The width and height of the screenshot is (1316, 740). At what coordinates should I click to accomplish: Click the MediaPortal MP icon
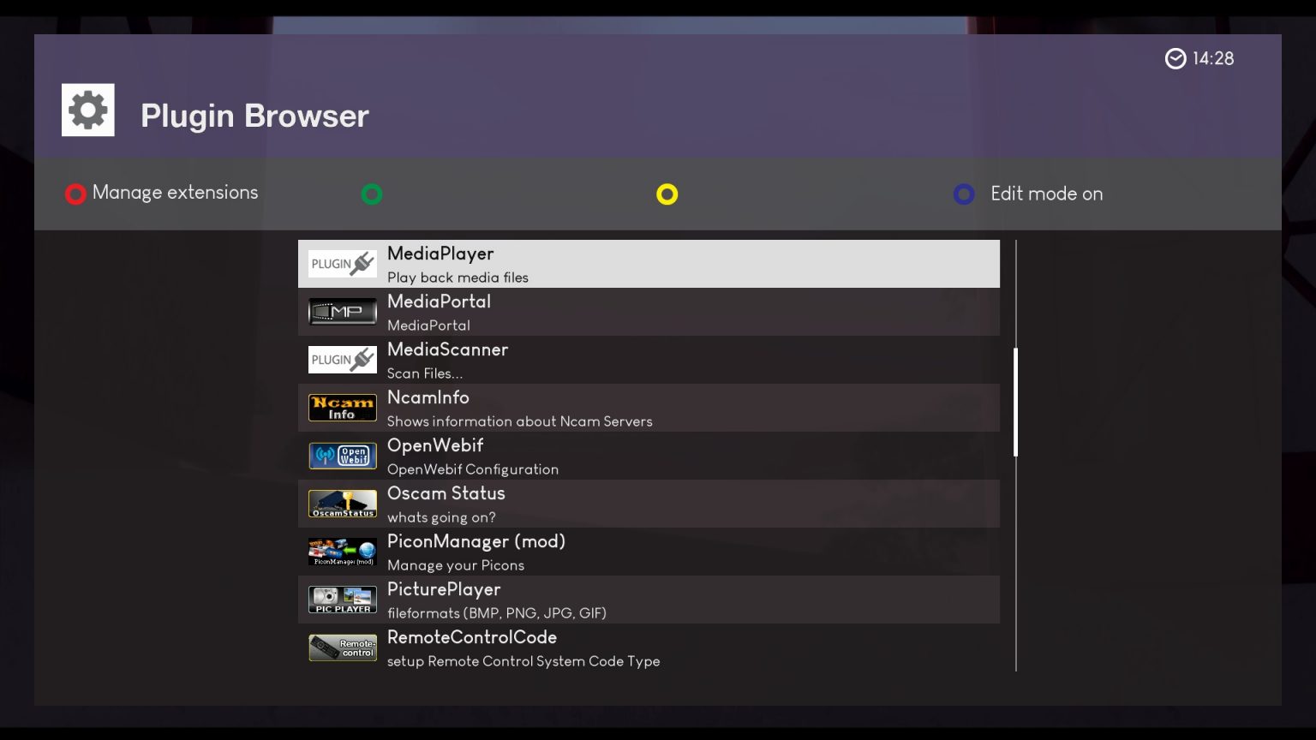coord(342,312)
